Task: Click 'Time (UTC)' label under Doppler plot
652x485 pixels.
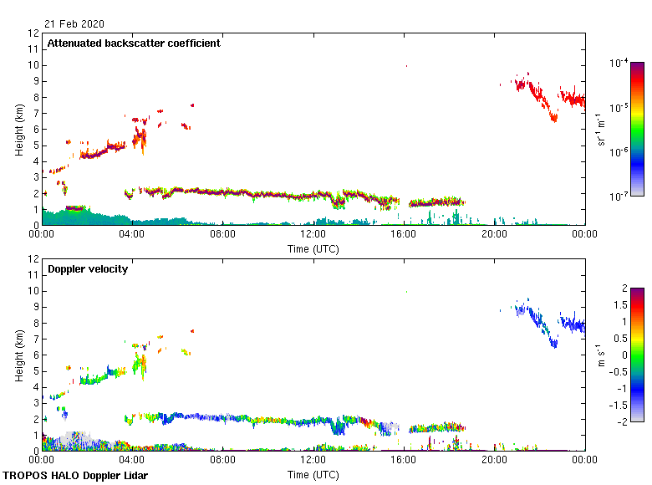Action: coord(313,475)
